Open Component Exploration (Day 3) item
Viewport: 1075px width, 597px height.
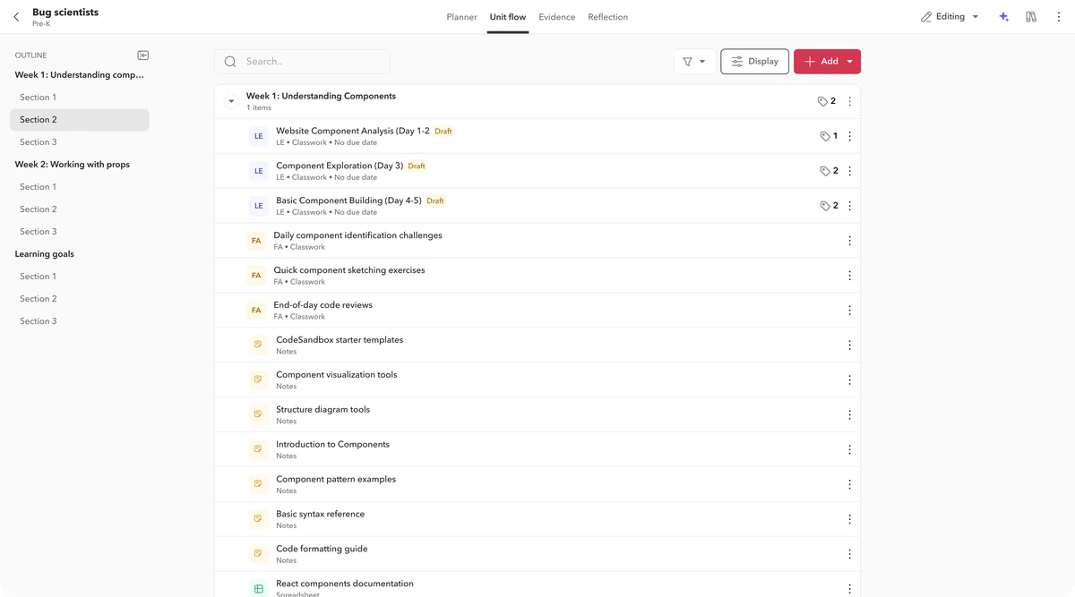coord(537,171)
